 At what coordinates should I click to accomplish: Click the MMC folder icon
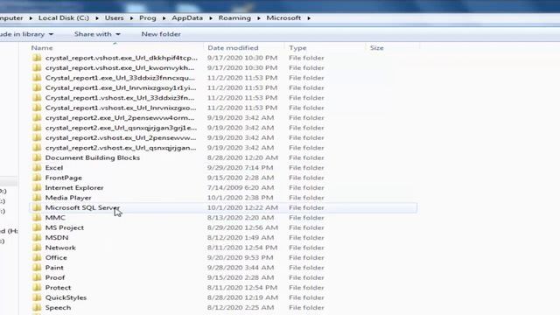pyautogui.click(x=37, y=218)
